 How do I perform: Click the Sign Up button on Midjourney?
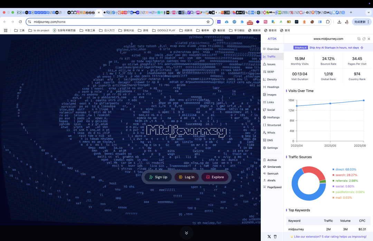click(158, 177)
